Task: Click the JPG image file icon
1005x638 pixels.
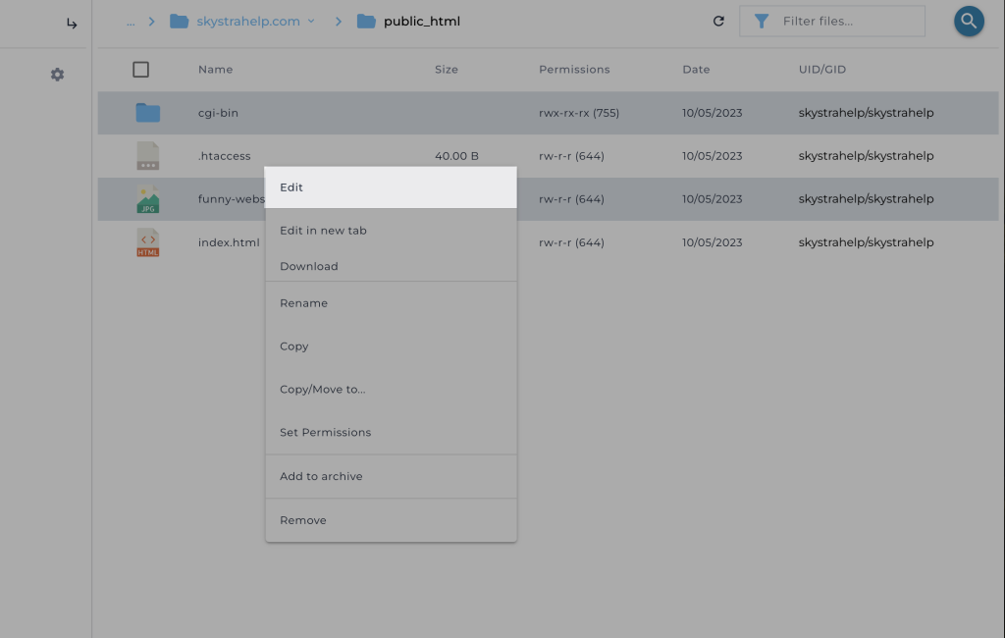Action: click(x=148, y=199)
